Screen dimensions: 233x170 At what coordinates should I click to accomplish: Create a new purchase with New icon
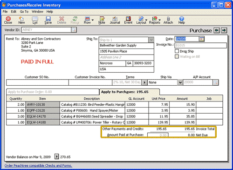21,20
